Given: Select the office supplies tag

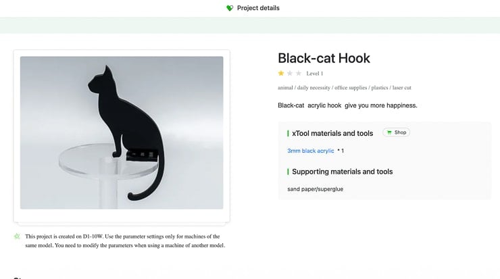Looking at the screenshot, I should pyautogui.click(x=351, y=88).
